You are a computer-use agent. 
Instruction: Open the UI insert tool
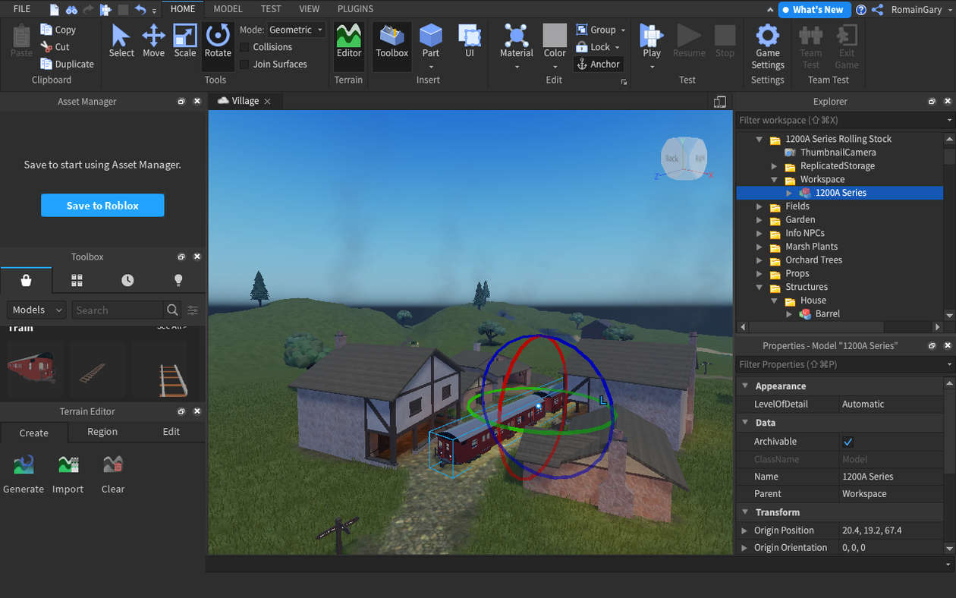click(470, 41)
